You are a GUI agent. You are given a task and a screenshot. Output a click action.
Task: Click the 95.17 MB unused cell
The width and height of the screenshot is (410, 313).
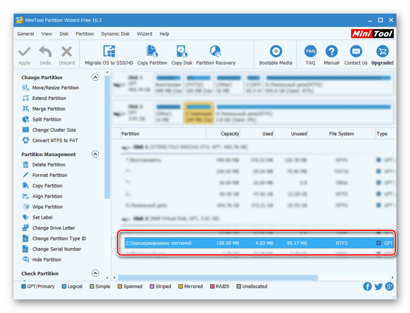(x=297, y=243)
